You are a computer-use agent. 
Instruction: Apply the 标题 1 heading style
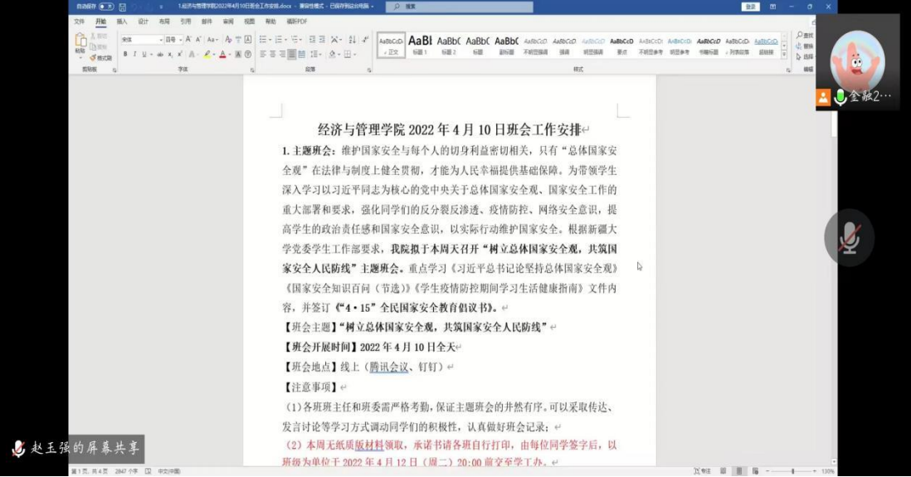420,45
